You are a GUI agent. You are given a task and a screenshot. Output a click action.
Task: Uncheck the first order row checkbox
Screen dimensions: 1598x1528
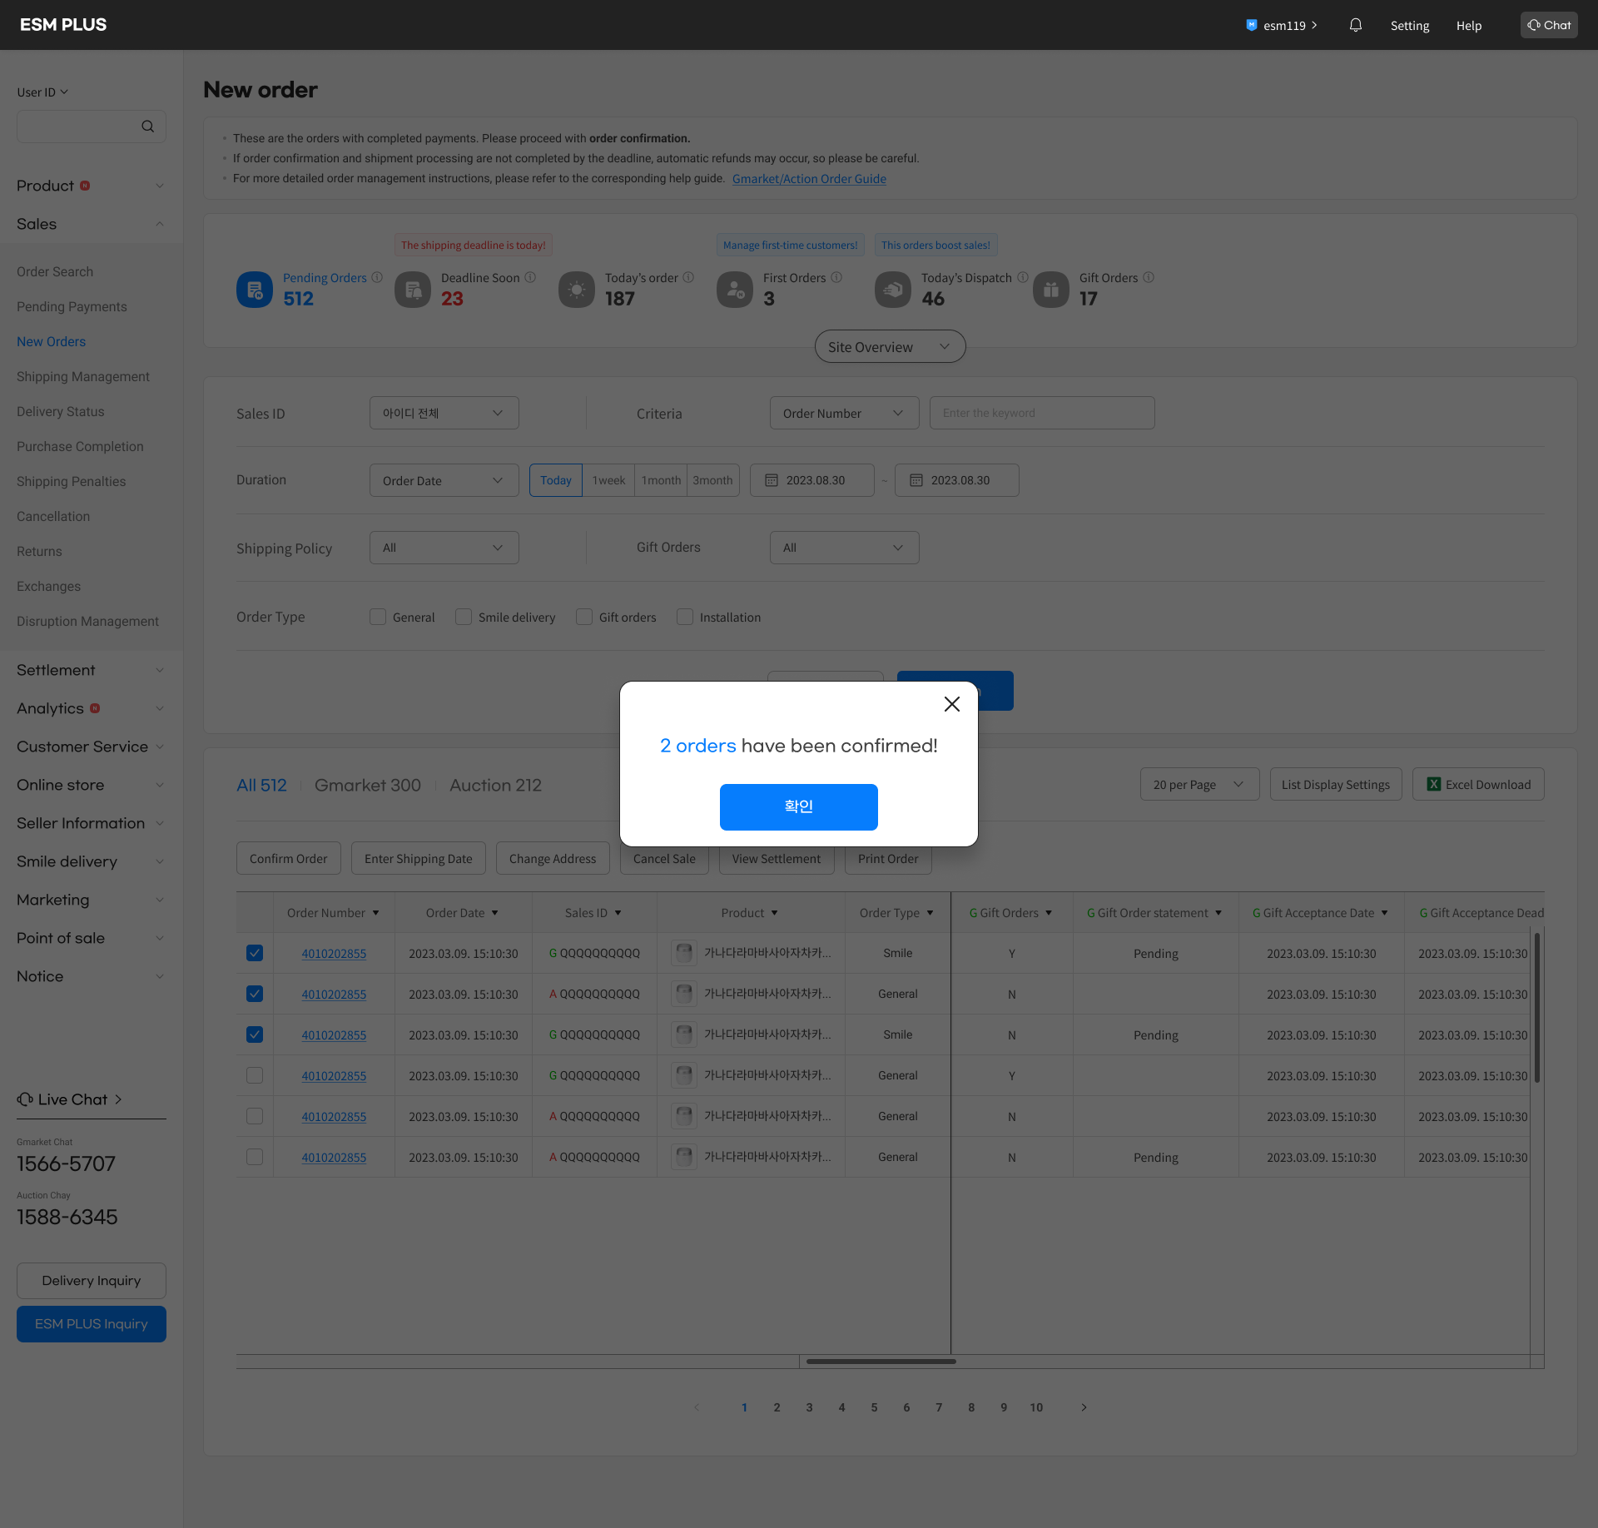[x=255, y=953]
